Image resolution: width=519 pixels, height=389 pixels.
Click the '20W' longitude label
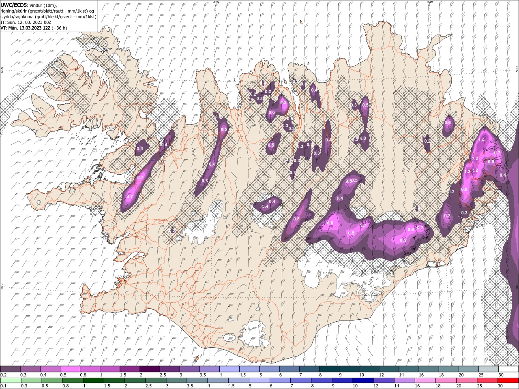pos(216,2)
